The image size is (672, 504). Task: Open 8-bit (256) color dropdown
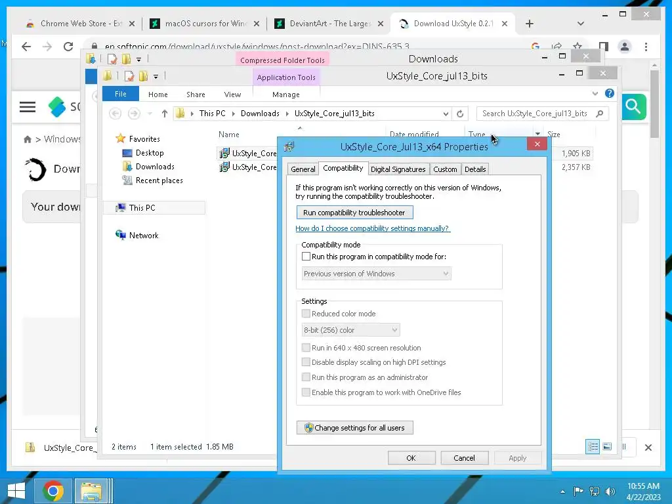[350, 330]
